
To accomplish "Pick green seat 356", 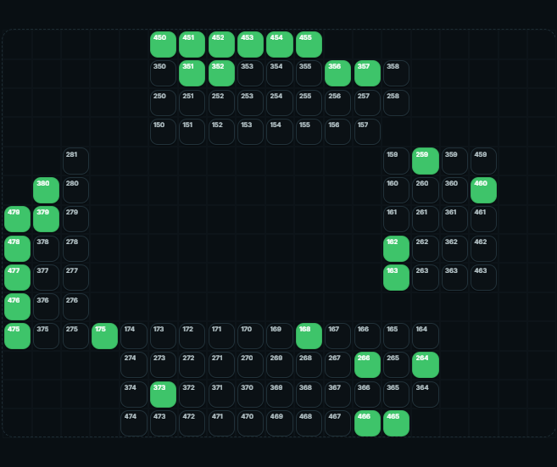I will [x=337, y=74].
